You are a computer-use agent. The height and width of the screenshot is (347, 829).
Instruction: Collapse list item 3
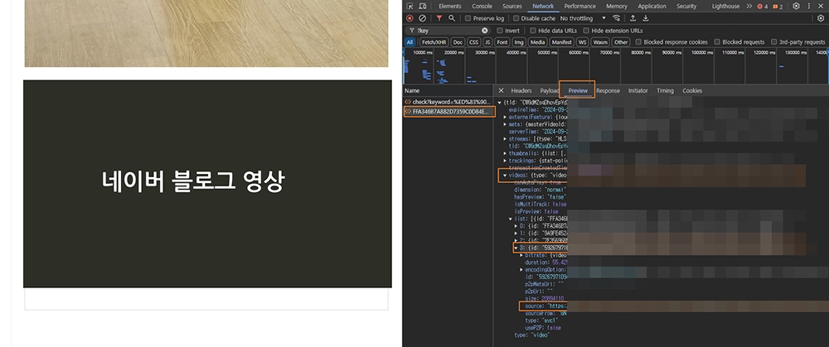(516, 248)
